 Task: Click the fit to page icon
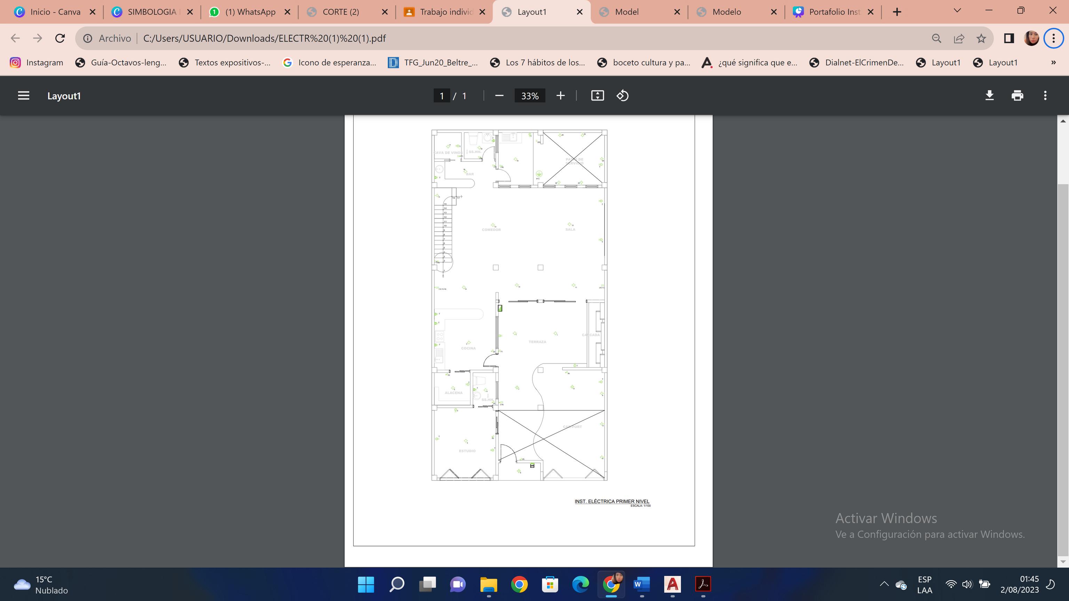point(597,96)
